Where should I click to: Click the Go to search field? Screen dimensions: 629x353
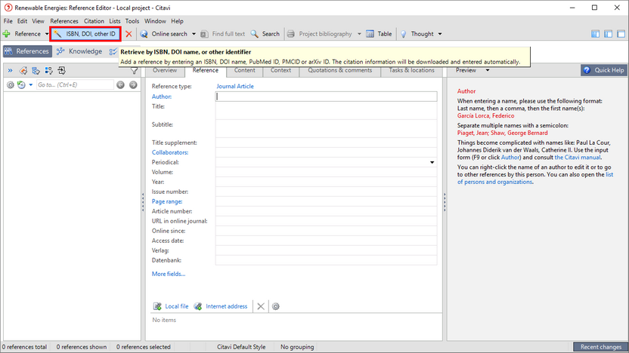click(75, 84)
